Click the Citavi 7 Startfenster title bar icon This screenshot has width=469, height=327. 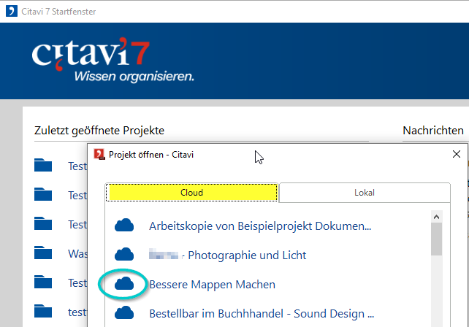tap(12, 12)
